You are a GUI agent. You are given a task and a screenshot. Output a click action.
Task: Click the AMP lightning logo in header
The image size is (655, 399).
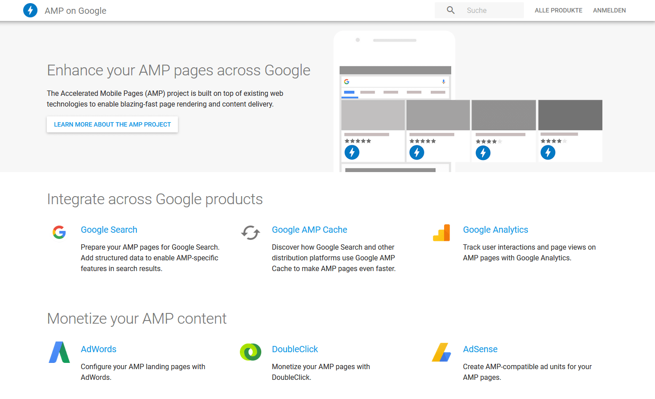point(30,10)
